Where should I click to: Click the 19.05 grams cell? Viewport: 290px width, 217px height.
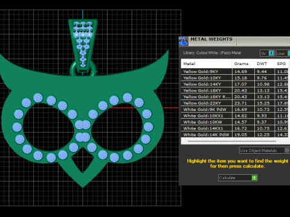(243, 135)
